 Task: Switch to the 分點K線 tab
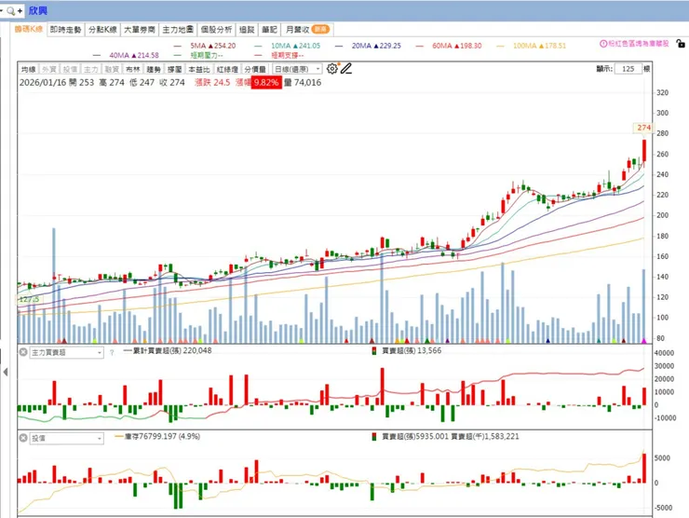[102, 30]
